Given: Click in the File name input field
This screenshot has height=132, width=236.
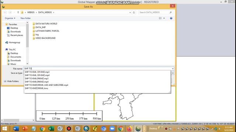Looking at the screenshot, I should click(97, 69).
